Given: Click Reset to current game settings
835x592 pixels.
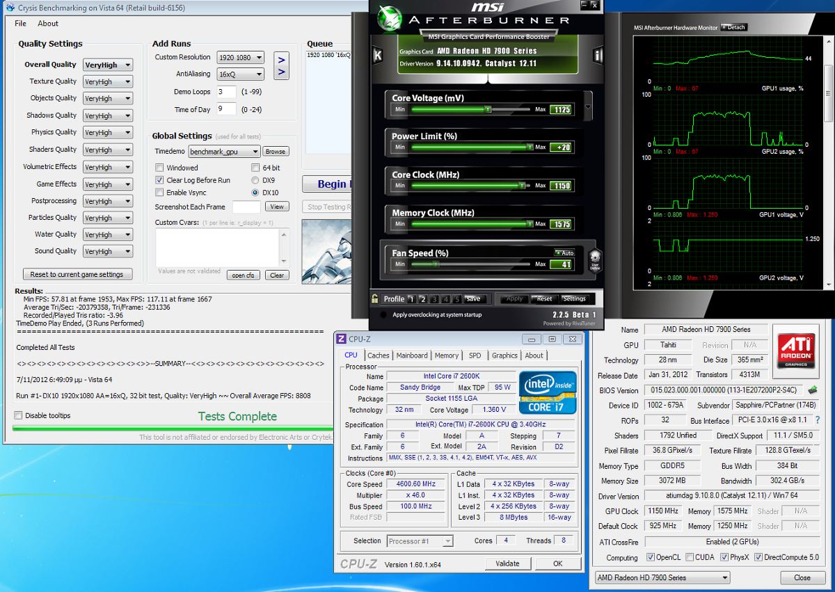Looking at the screenshot, I should pyautogui.click(x=77, y=274).
